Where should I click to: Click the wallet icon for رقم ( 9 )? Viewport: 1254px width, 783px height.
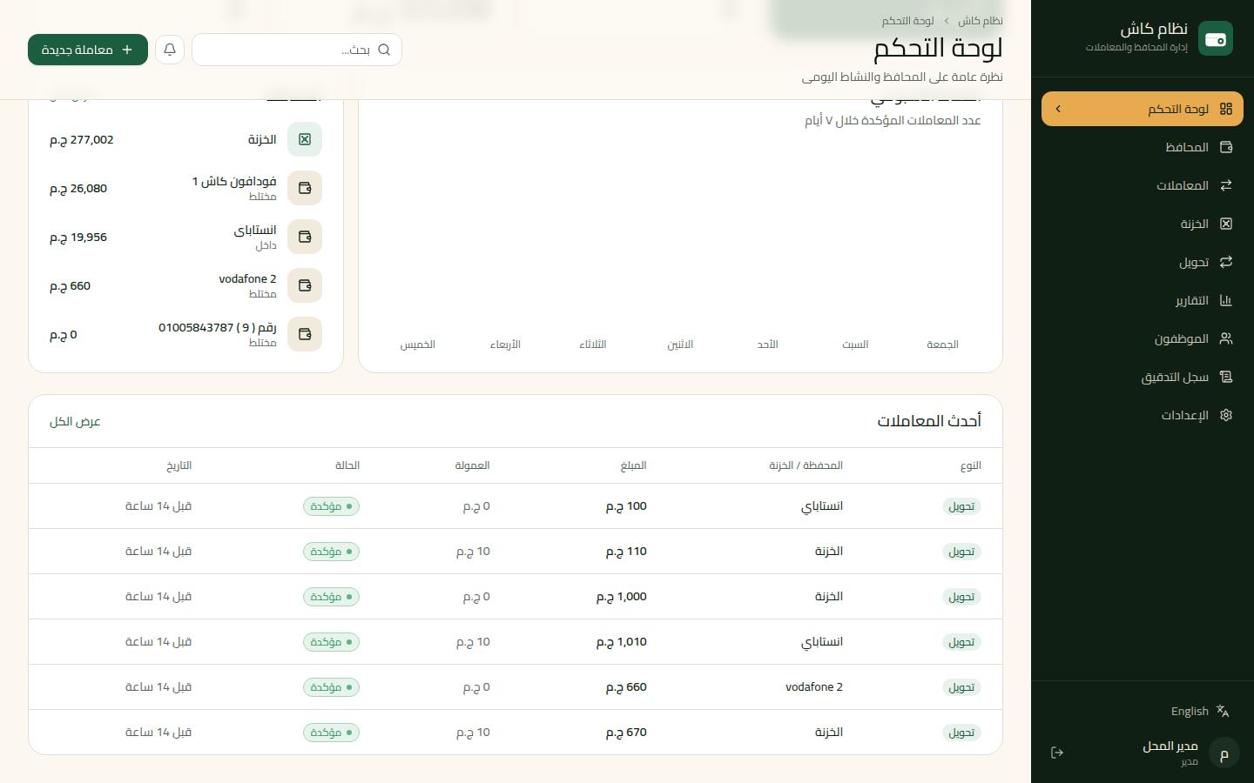coord(305,334)
